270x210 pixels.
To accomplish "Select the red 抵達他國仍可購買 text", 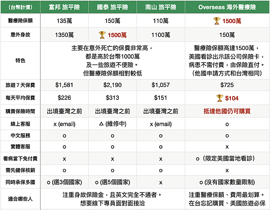I will coord(227,111).
